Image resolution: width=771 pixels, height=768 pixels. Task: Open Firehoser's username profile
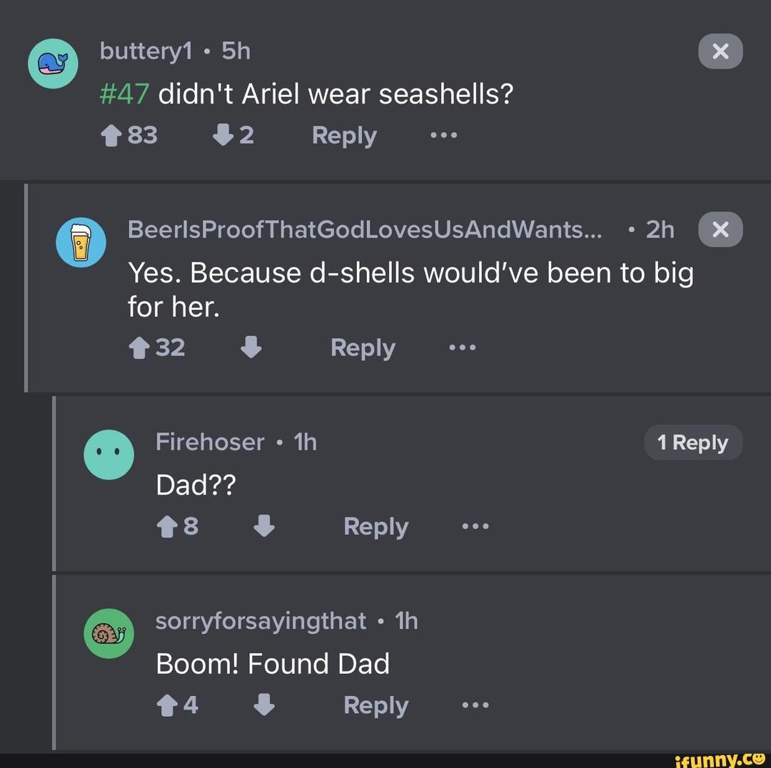(210, 441)
